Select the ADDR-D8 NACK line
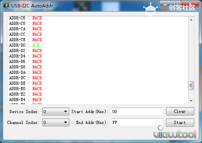Viewport: 202px width, 143px height. [26, 67]
